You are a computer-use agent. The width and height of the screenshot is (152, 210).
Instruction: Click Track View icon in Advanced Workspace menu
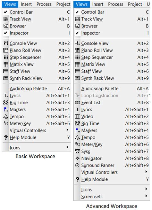77,19
